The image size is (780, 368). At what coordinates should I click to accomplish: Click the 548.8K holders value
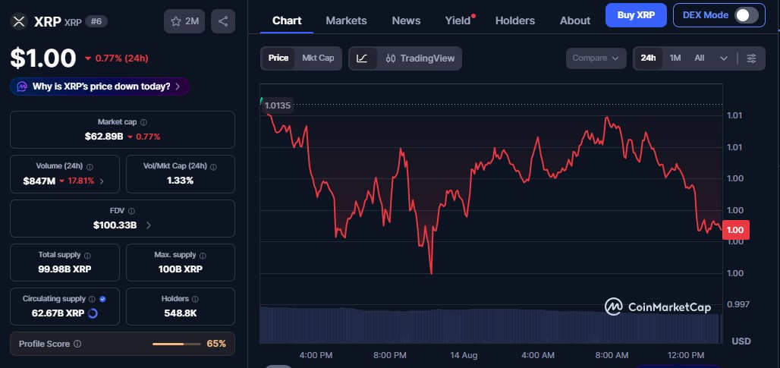click(180, 313)
